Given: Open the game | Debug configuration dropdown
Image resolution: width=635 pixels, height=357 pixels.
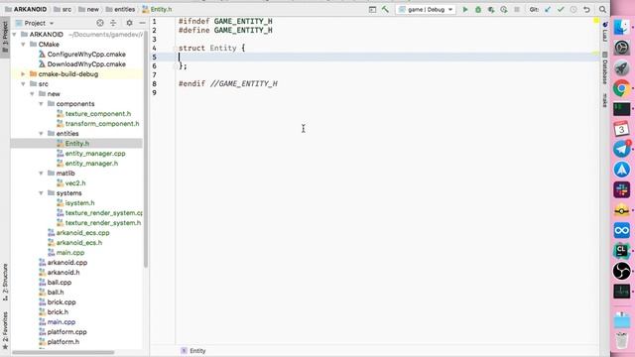Looking at the screenshot, I should tap(426, 9).
